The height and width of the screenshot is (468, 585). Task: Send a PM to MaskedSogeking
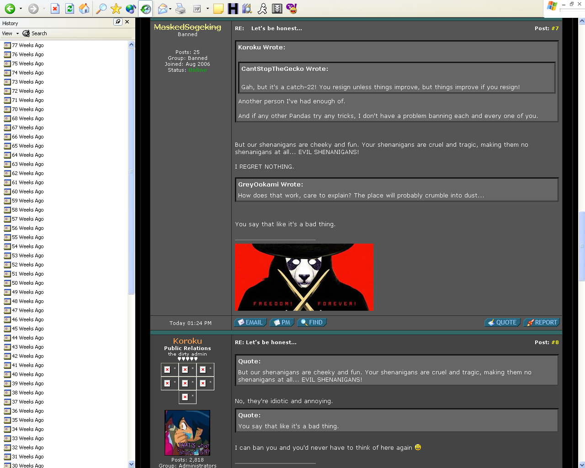[x=282, y=322]
